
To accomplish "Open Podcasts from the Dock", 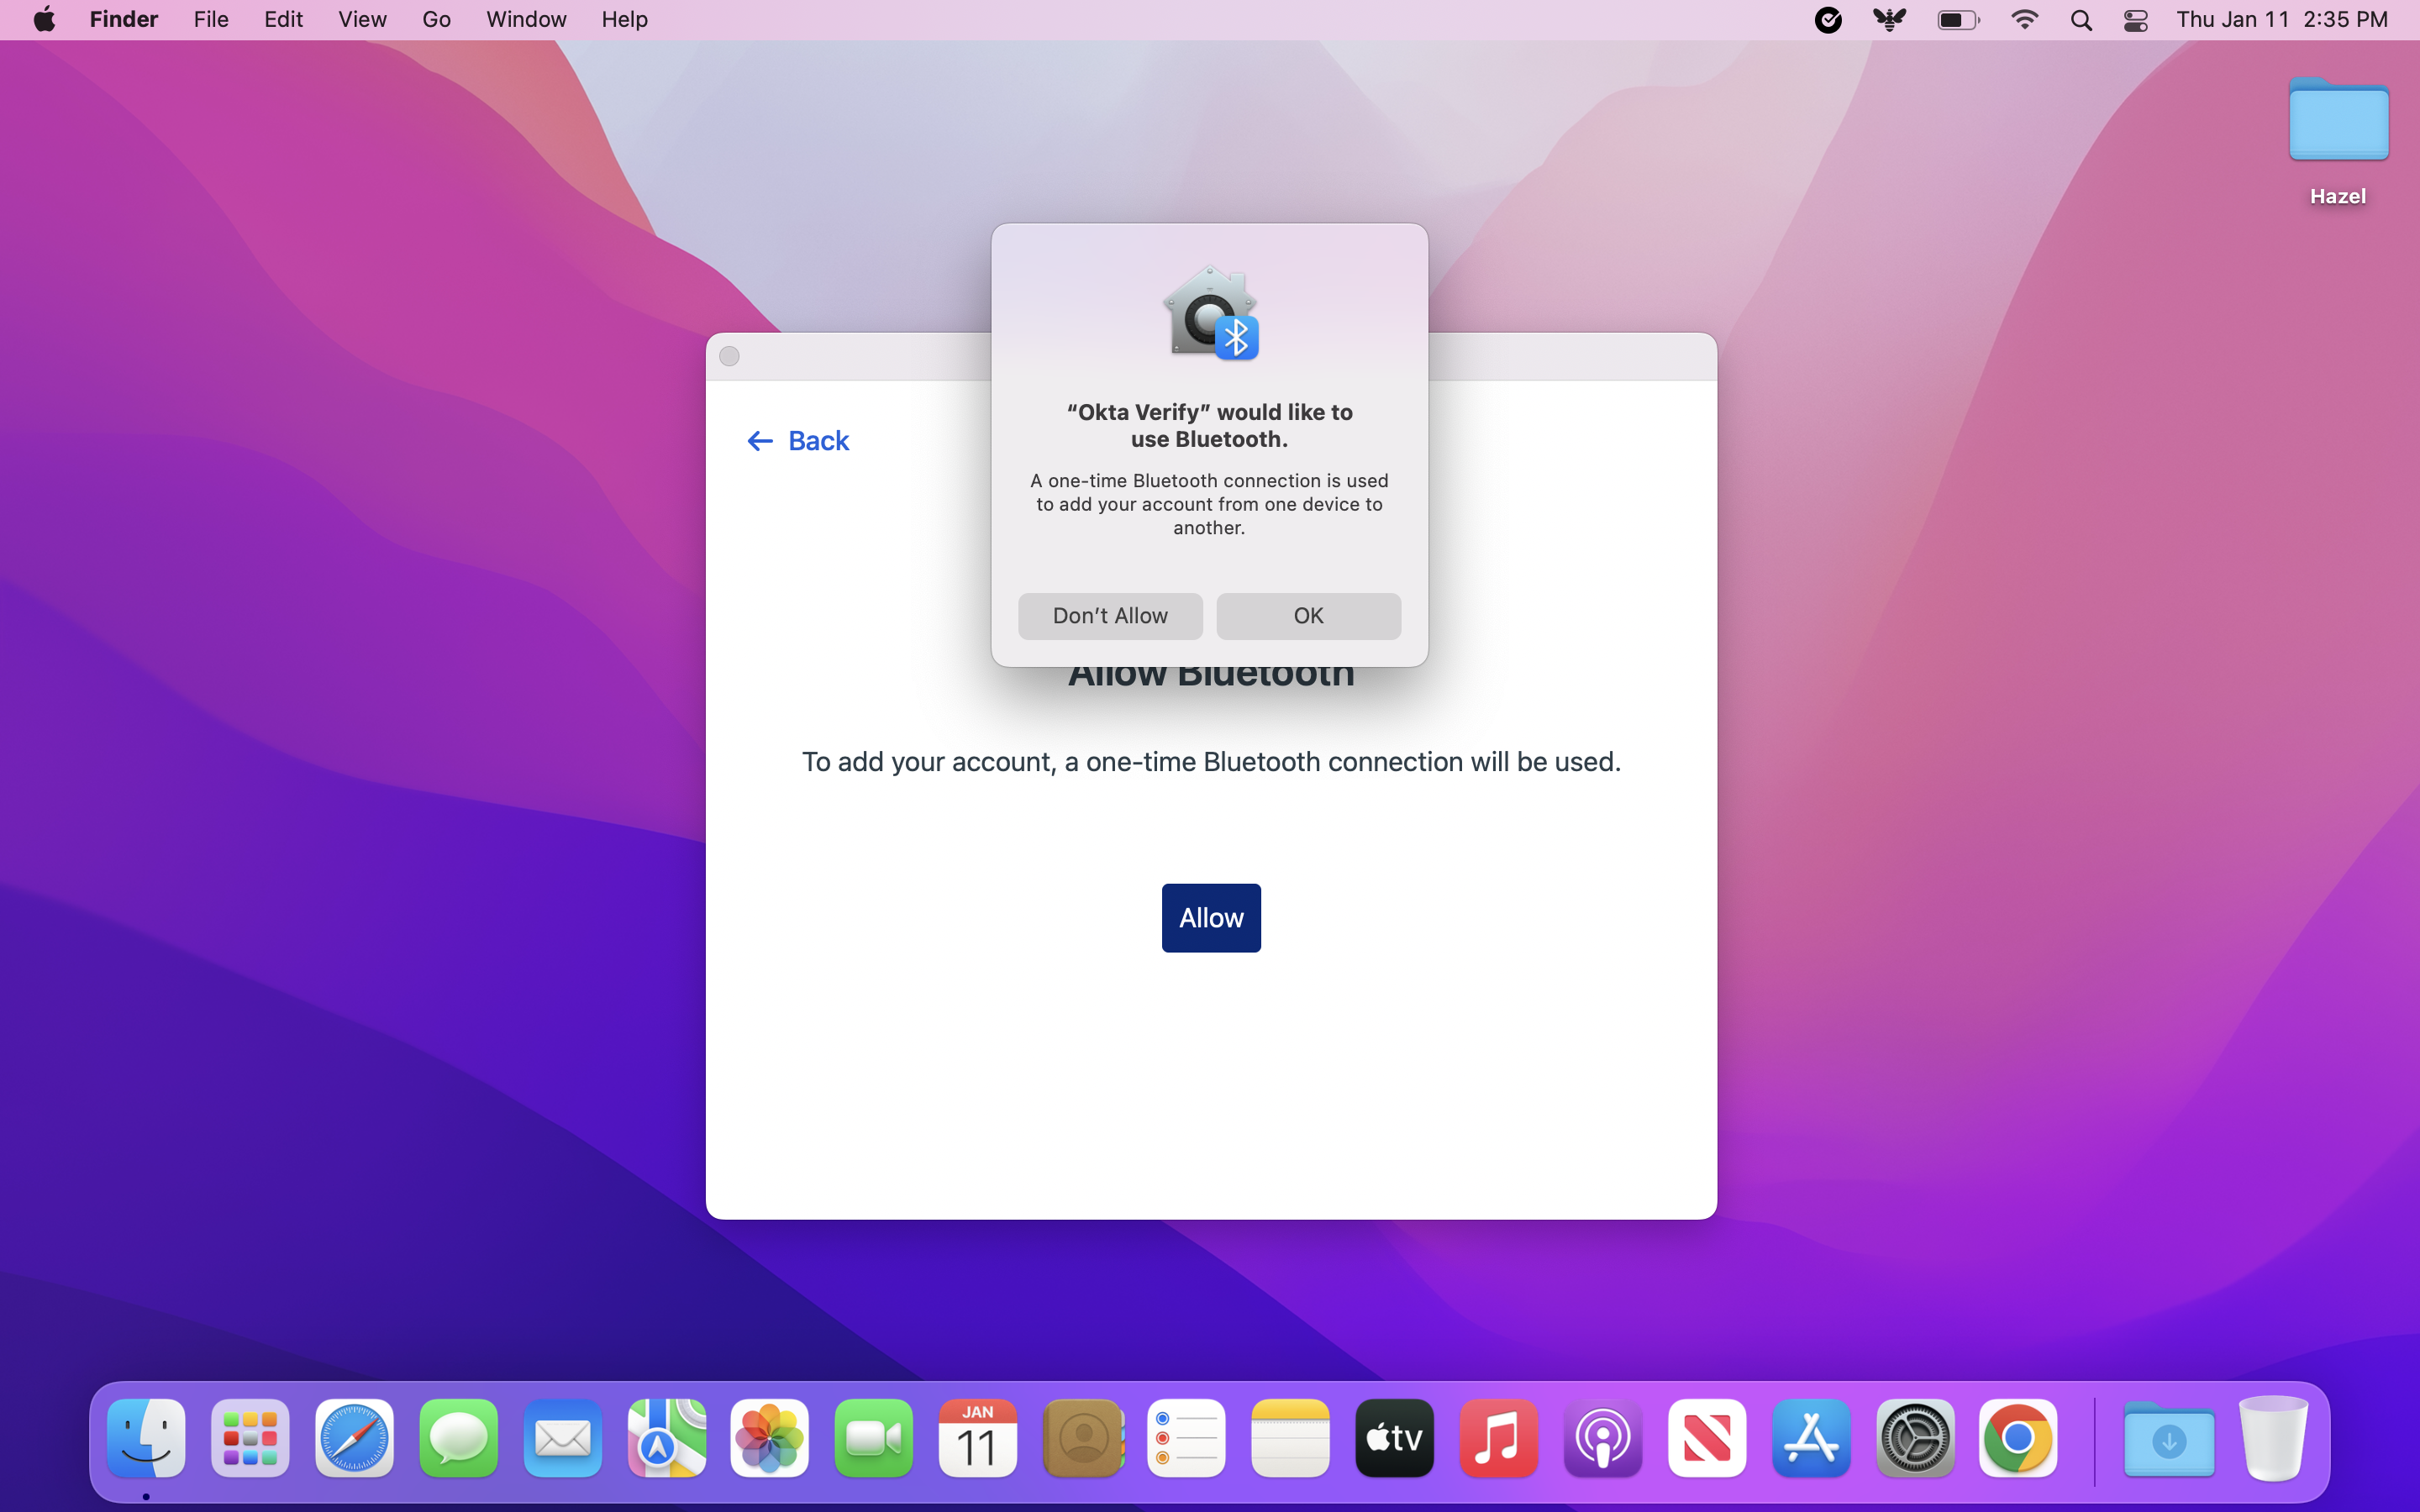I will 1602,1438.
